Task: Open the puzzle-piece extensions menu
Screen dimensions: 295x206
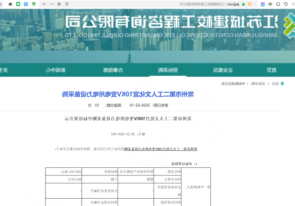Action: [10, 4]
